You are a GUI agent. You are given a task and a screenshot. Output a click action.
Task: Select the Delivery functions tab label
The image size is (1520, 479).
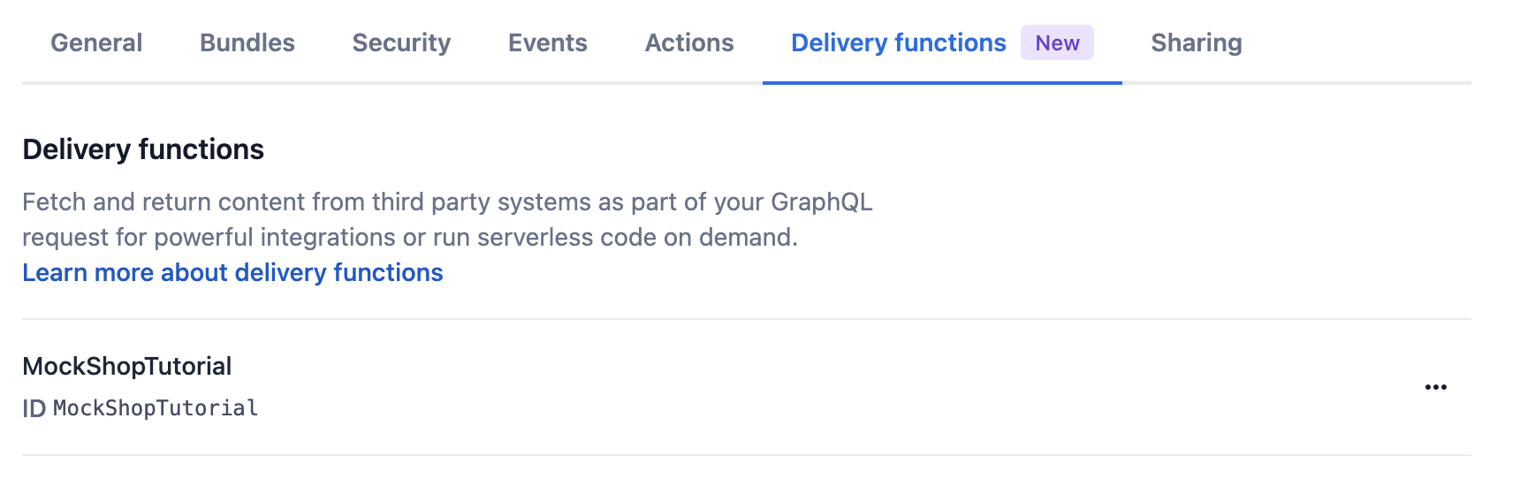tap(898, 42)
